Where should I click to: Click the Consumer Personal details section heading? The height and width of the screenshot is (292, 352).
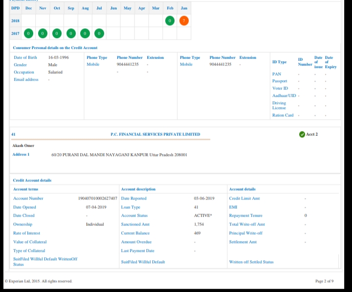[55, 48]
